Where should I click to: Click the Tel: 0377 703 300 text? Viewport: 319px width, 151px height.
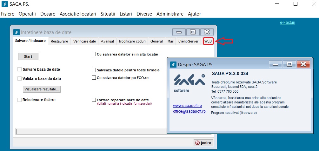point(225,91)
